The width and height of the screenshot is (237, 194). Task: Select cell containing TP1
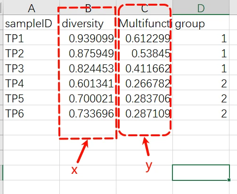(x=32, y=38)
